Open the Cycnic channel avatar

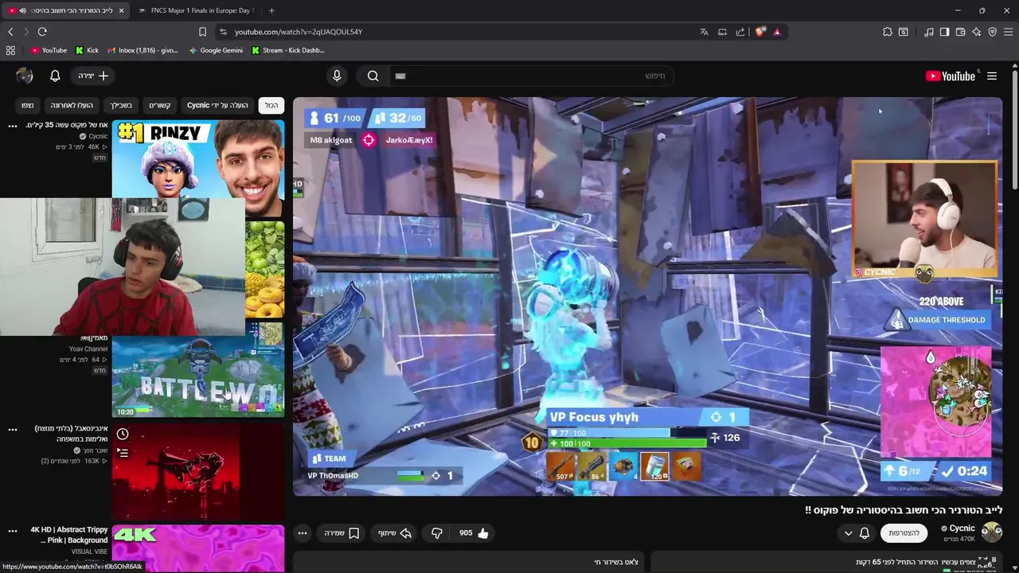click(x=992, y=532)
